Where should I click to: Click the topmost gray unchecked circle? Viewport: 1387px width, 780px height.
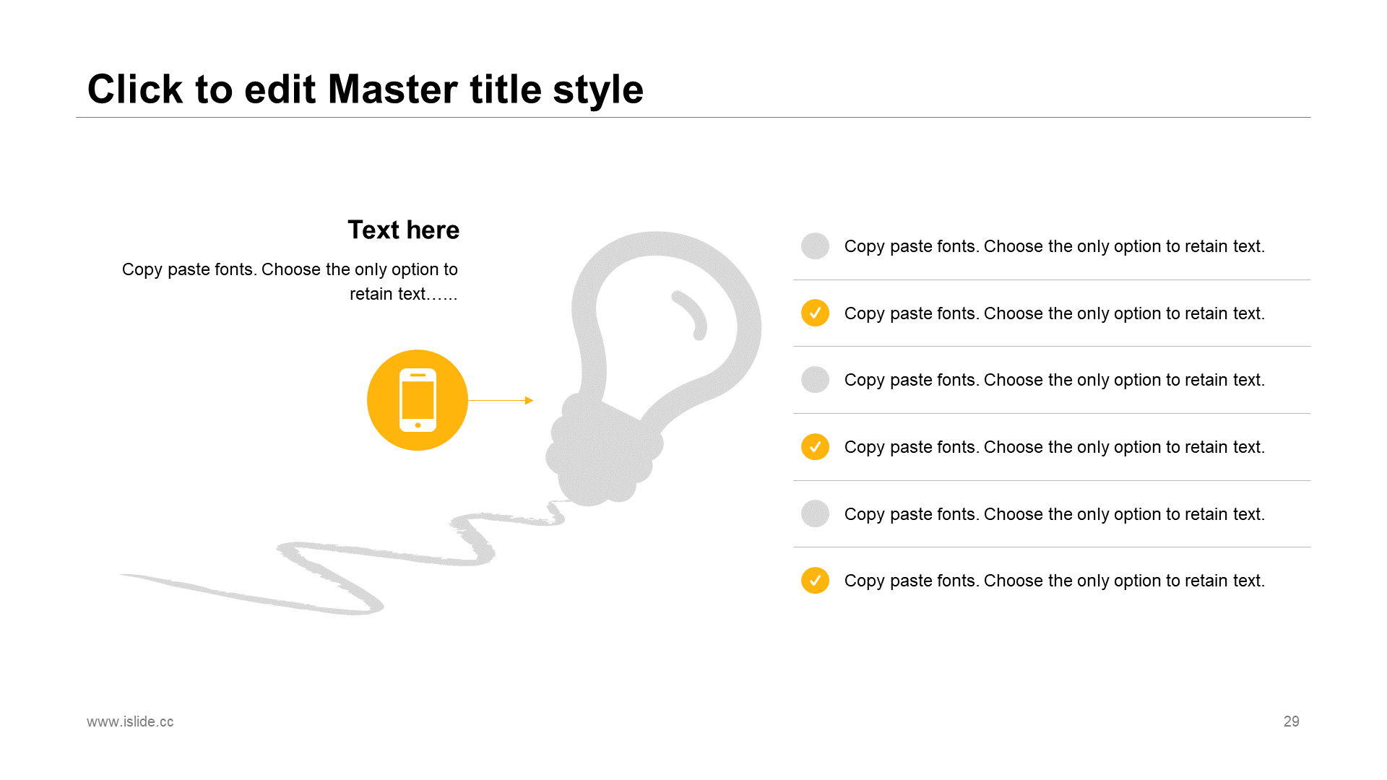click(x=815, y=246)
